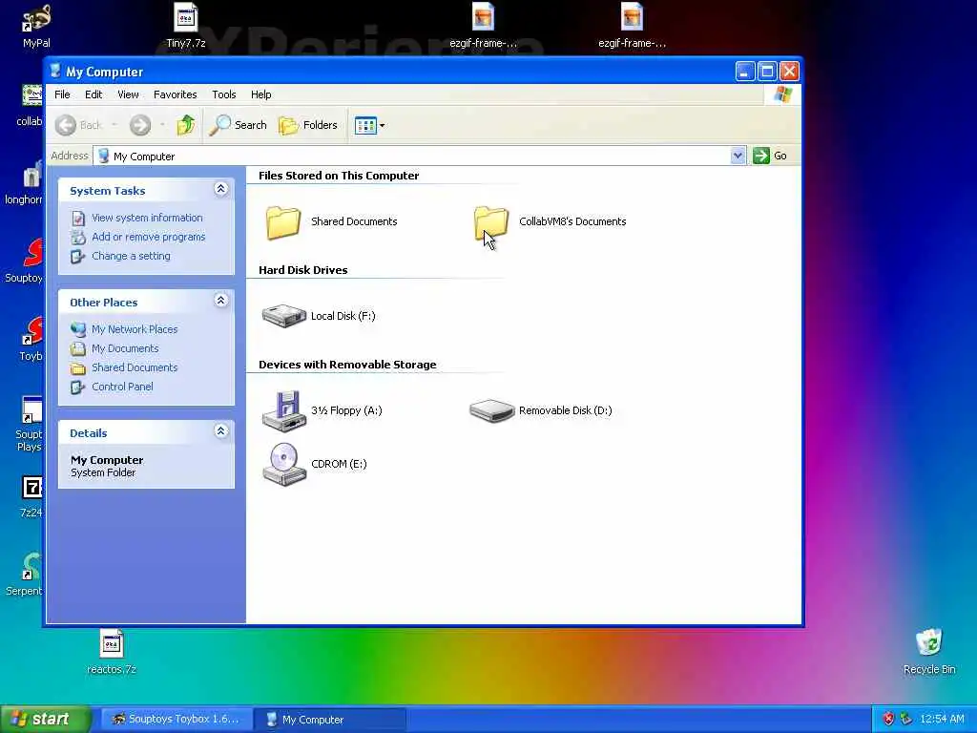
Task: Collapse the System Tasks panel
Action: coord(220,189)
